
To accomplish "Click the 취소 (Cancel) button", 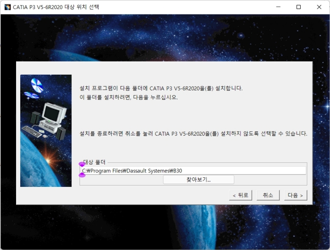I will coord(268,195).
